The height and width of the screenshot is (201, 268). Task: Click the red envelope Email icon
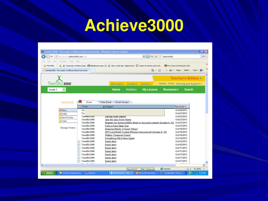(80, 102)
